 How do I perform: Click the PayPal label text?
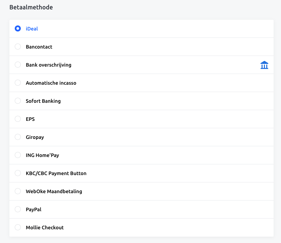click(x=34, y=210)
